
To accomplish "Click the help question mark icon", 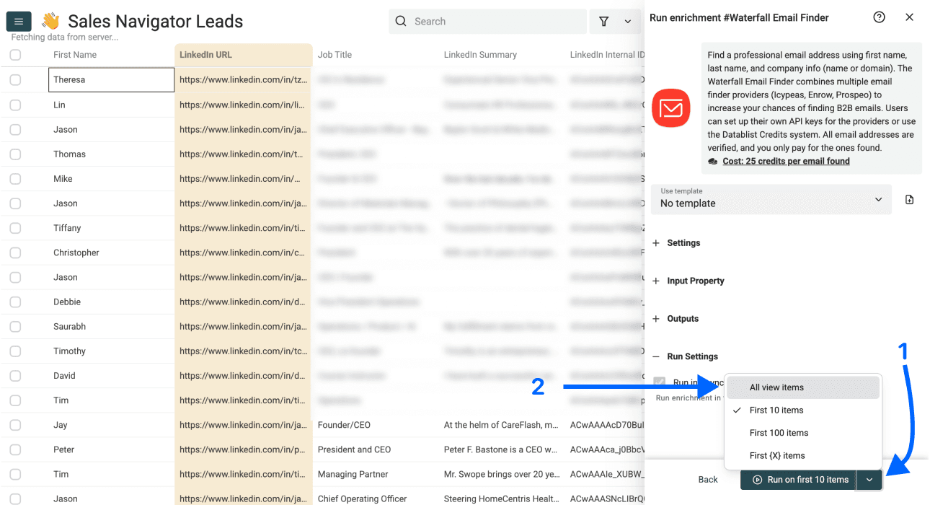I will (879, 17).
